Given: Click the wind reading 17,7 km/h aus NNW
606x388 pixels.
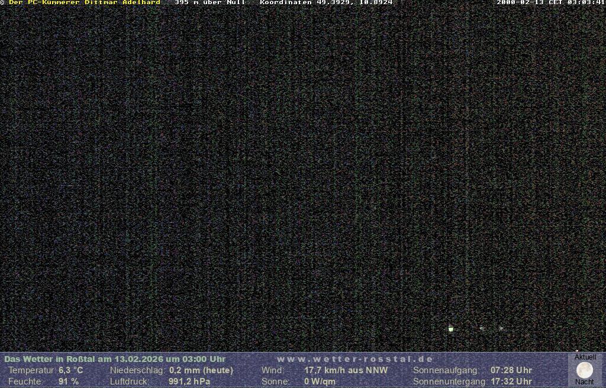Looking at the screenshot, I should 346,370.
